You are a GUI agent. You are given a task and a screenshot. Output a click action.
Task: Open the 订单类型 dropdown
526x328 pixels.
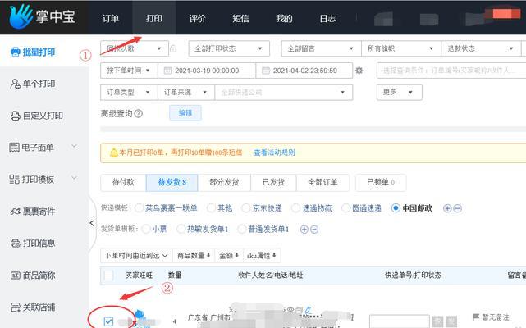pos(129,92)
